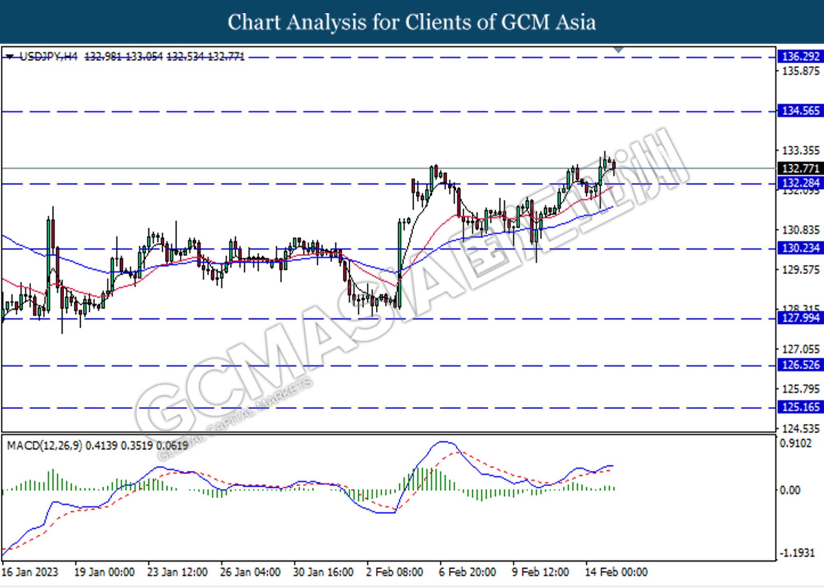The width and height of the screenshot is (824, 588).
Task: Click the 30 Jan 16:00 time label
Action: coord(323,572)
